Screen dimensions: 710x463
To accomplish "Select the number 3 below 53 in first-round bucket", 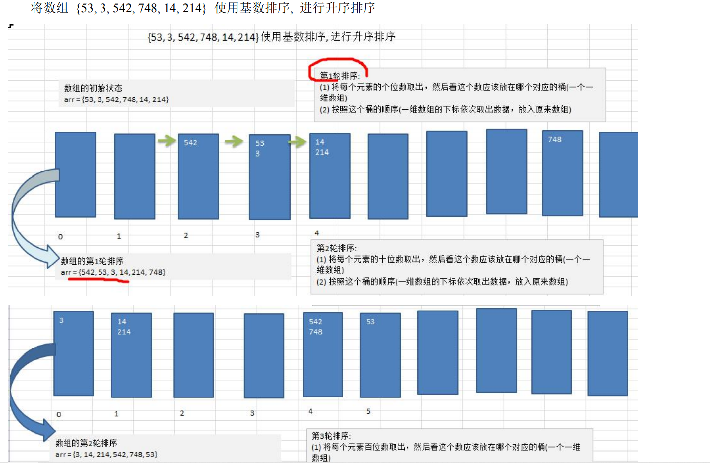I will point(257,154).
